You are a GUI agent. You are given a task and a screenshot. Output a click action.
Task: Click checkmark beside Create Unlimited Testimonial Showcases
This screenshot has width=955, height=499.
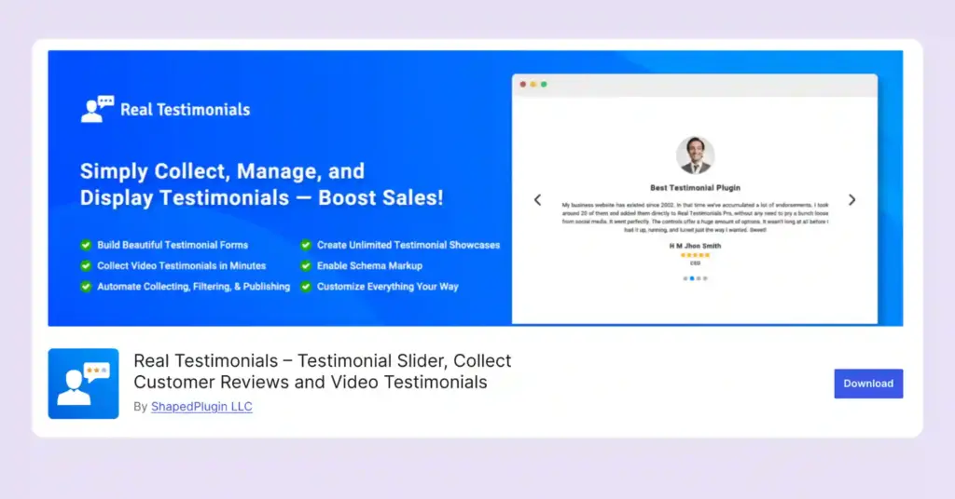(x=306, y=245)
